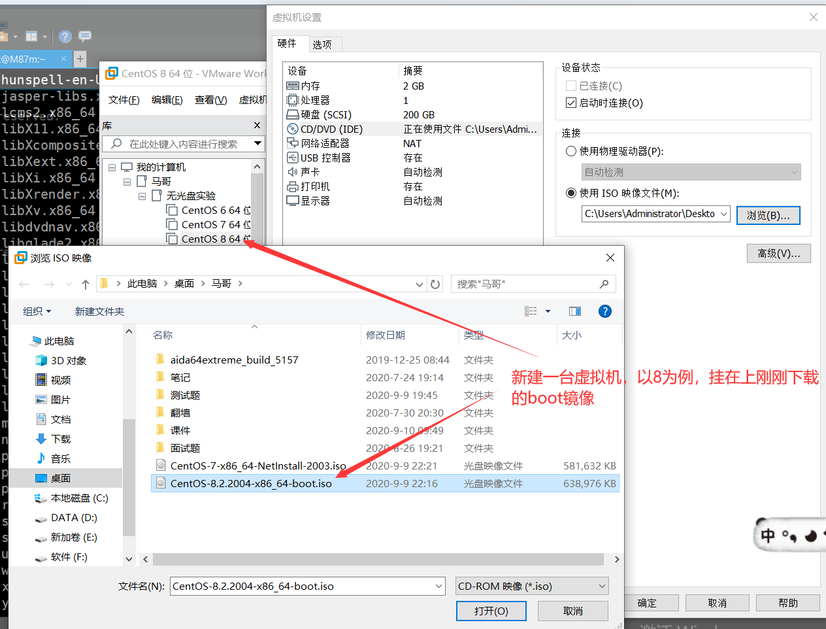Click the network adapter (网络适配器) icon
The height and width of the screenshot is (629, 826).
(x=293, y=143)
